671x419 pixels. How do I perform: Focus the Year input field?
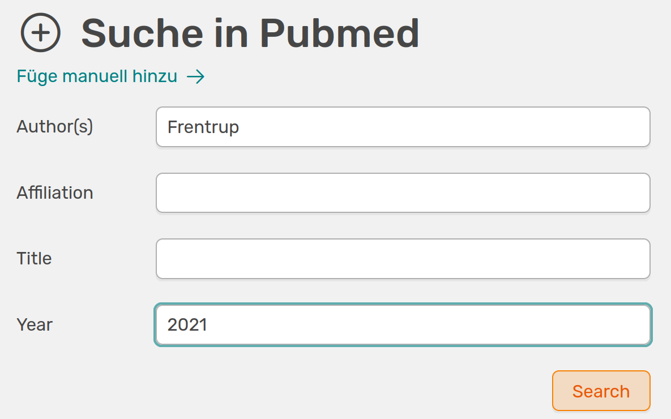(403, 325)
